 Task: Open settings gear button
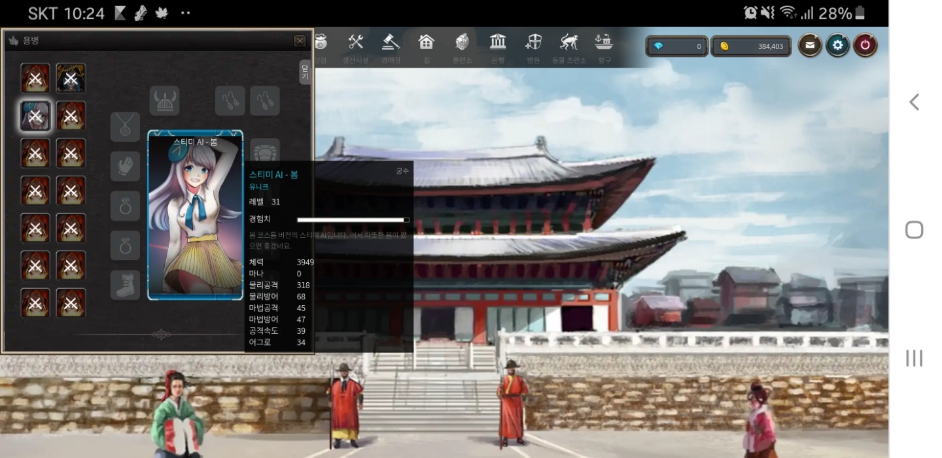(x=837, y=45)
